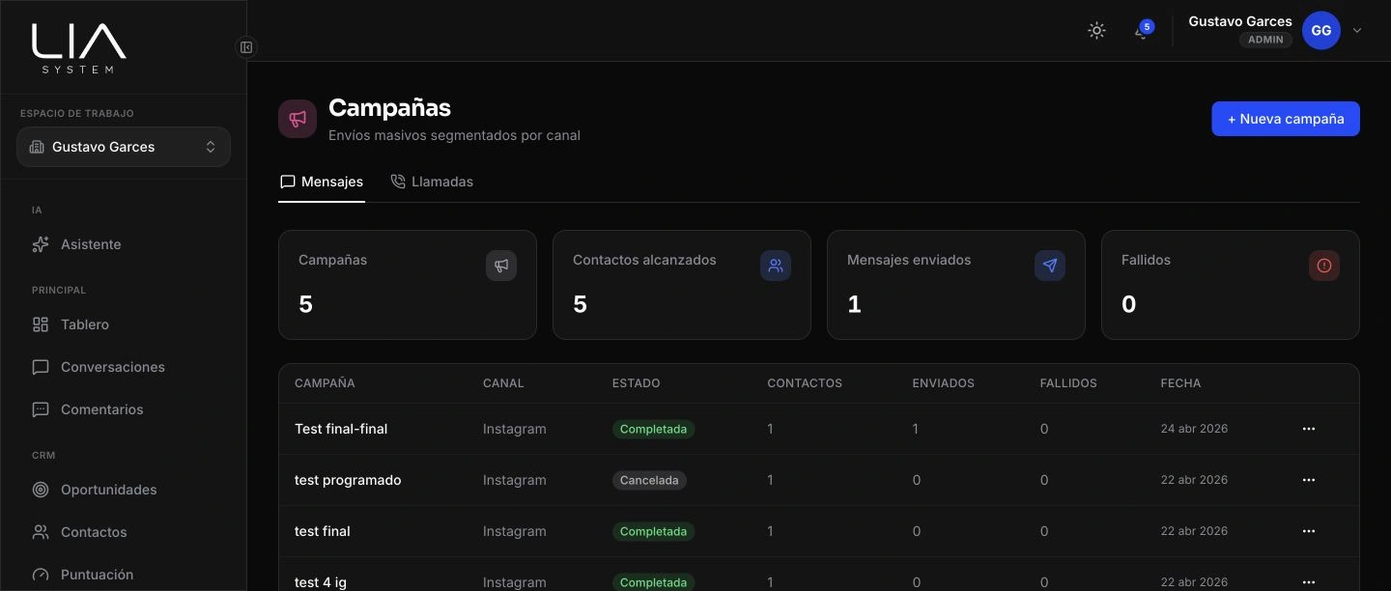Click the Contactos alcanzados people icon
This screenshot has height=591, width=1391.
pos(776,266)
